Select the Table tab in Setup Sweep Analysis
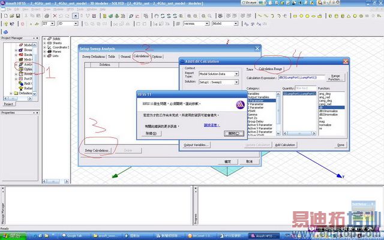 pos(112,56)
